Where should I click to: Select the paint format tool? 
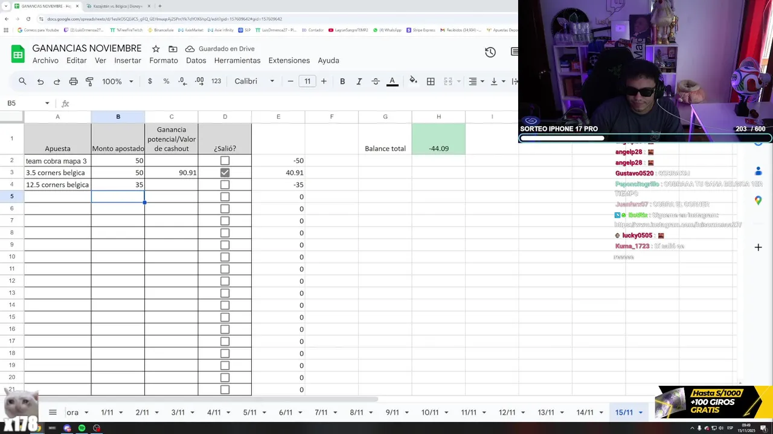[89, 81]
